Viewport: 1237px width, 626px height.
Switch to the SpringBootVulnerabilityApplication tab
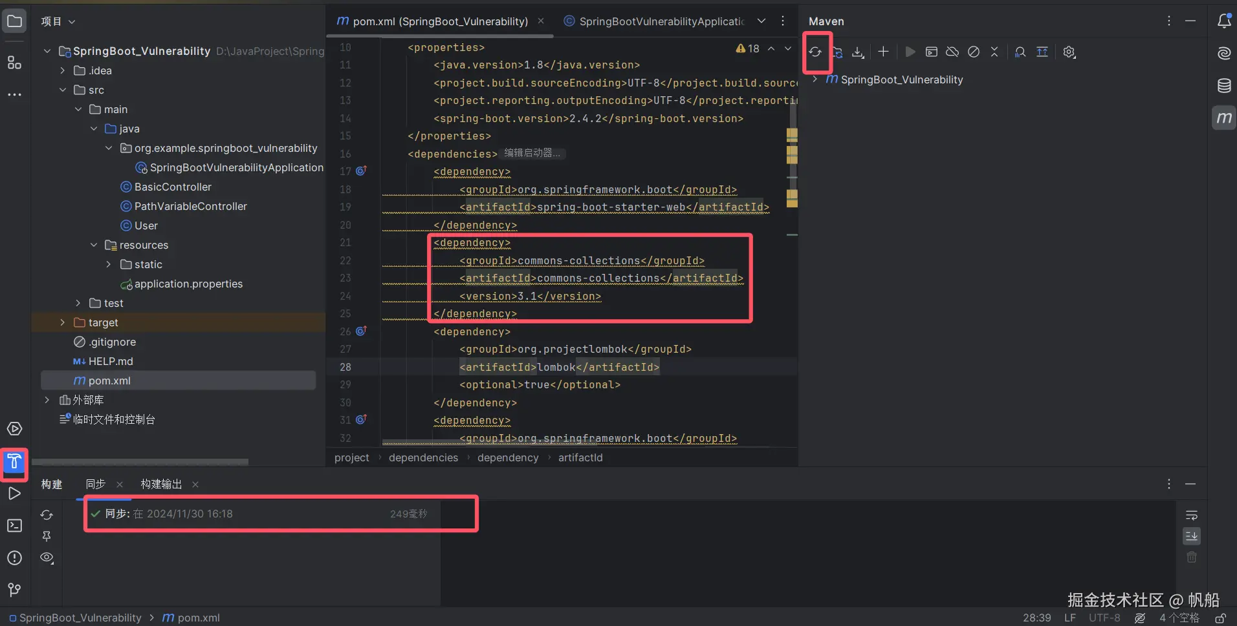pos(654,21)
